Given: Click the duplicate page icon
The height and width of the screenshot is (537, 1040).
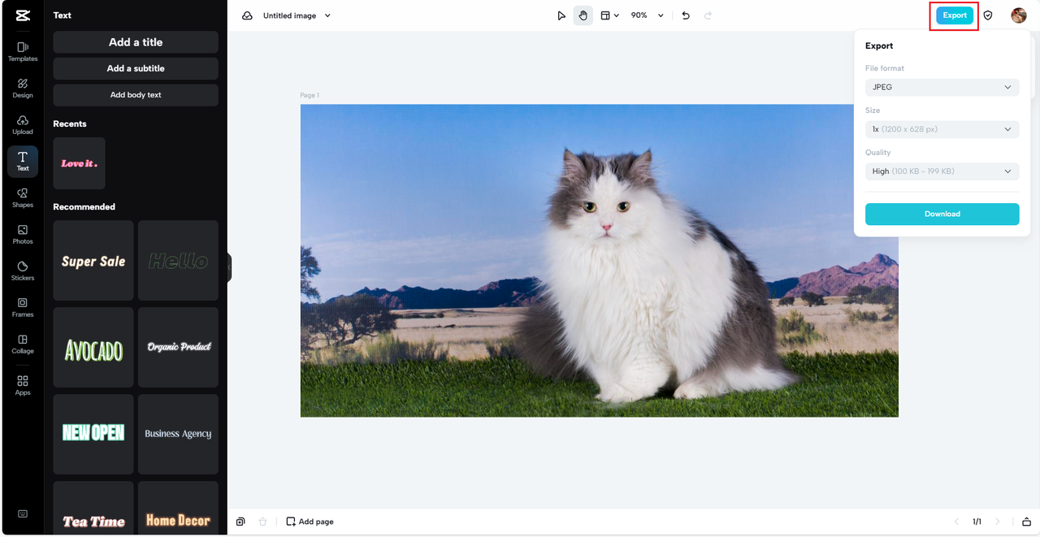Looking at the screenshot, I should [x=240, y=522].
